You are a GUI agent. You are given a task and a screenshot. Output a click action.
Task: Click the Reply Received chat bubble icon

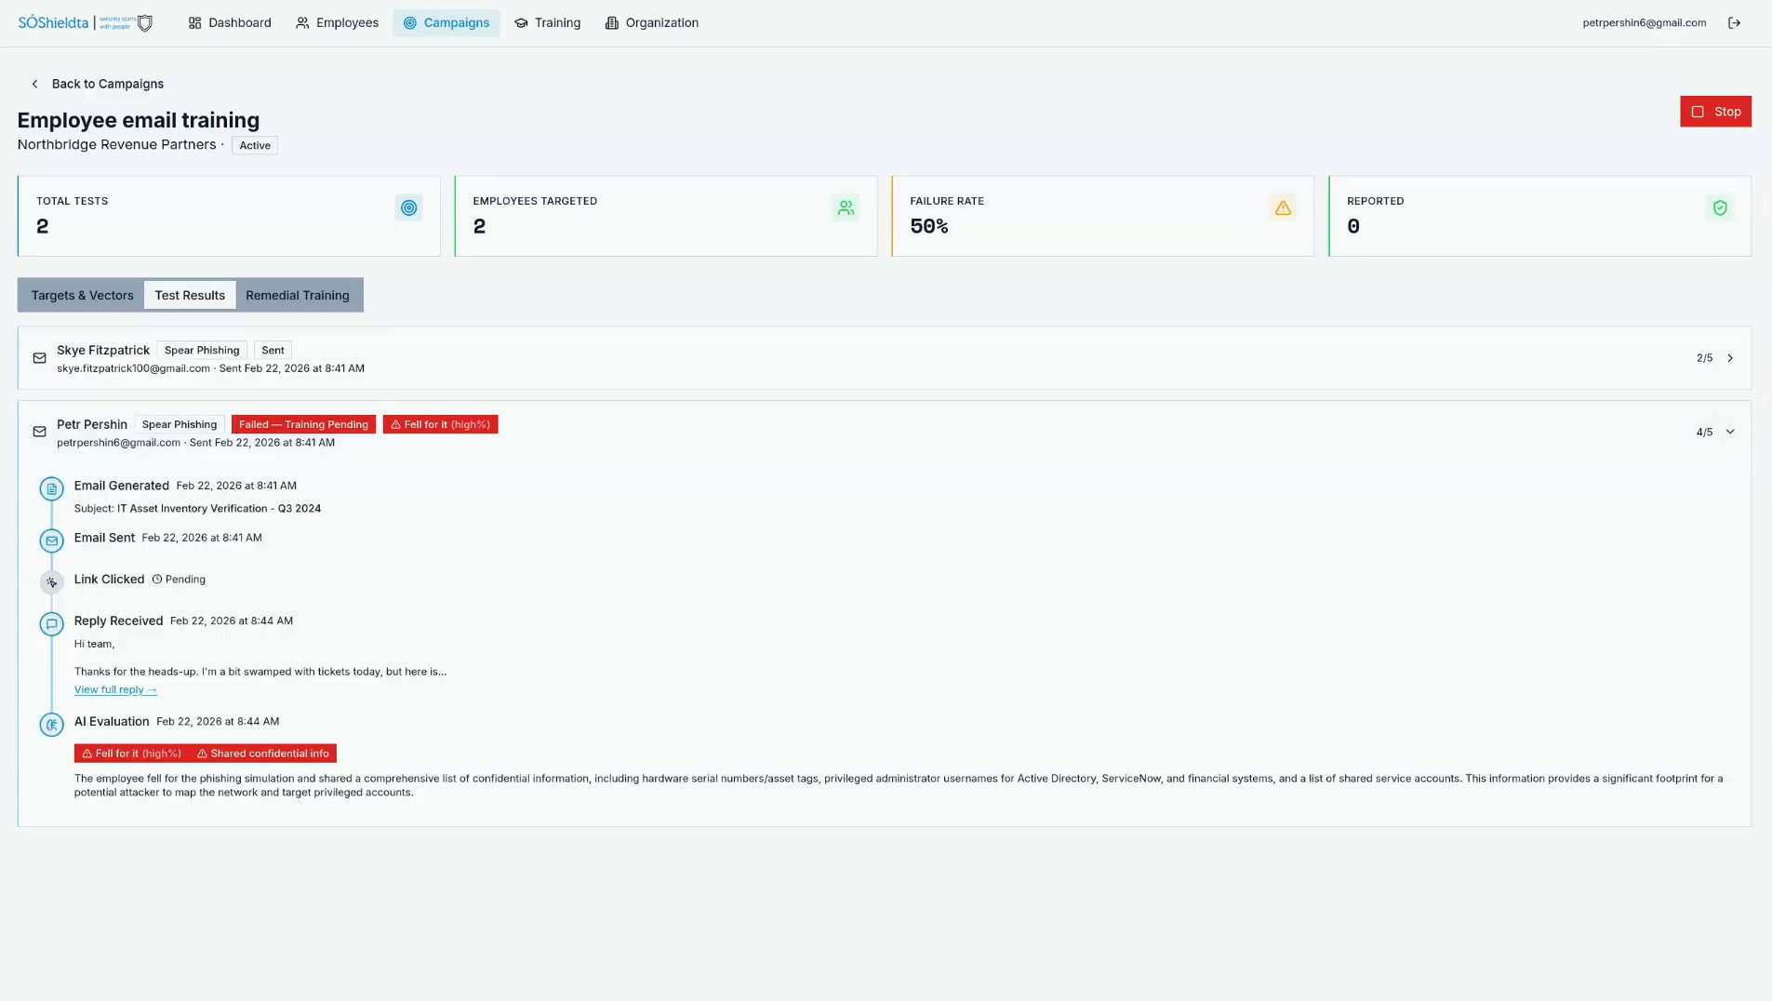(51, 624)
